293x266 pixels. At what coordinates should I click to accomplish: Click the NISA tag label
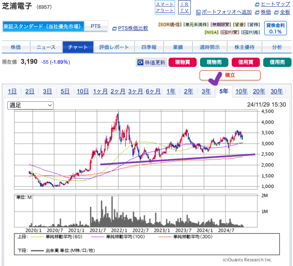(x=211, y=32)
